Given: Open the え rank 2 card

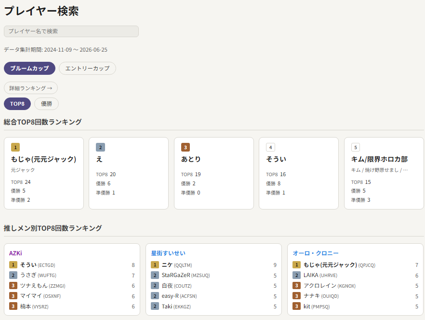Looking at the screenshot, I should [129, 173].
